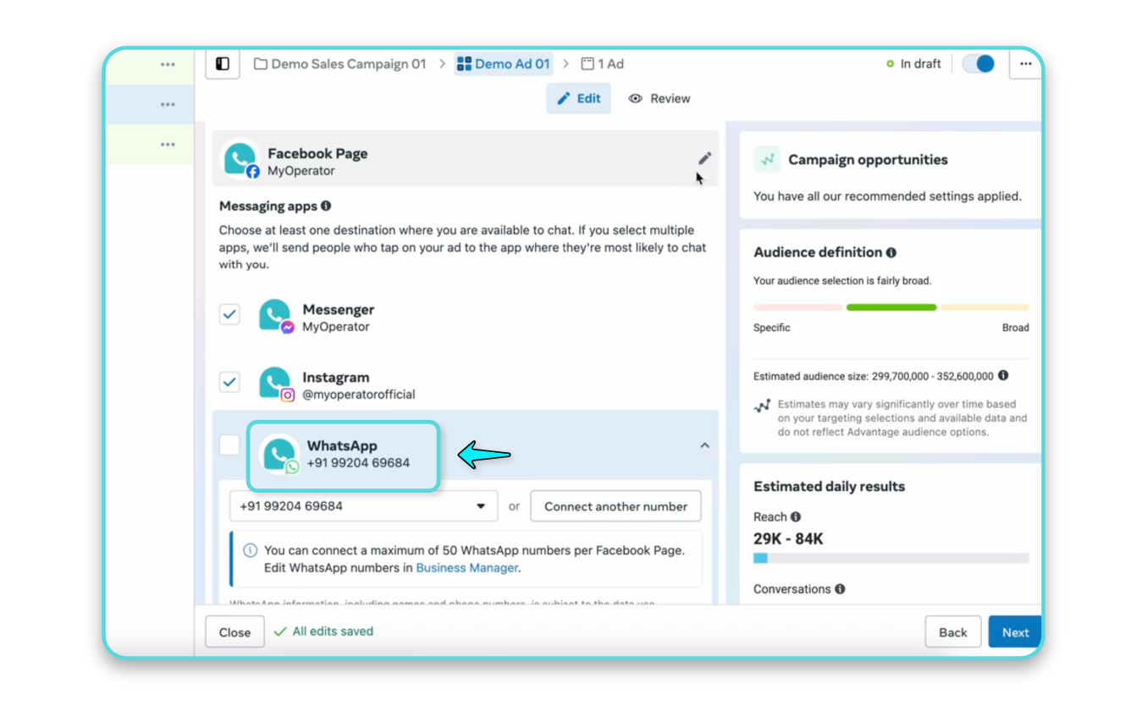Collapse the WhatsApp section with its chevron

pyautogui.click(x=704, y=444)
